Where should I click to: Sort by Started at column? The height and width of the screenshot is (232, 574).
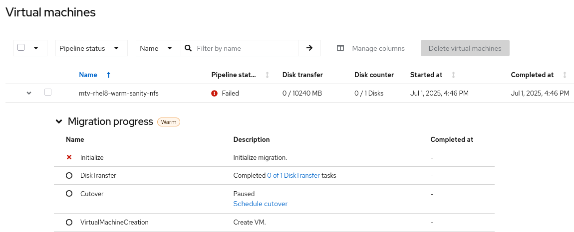(453, 75)
